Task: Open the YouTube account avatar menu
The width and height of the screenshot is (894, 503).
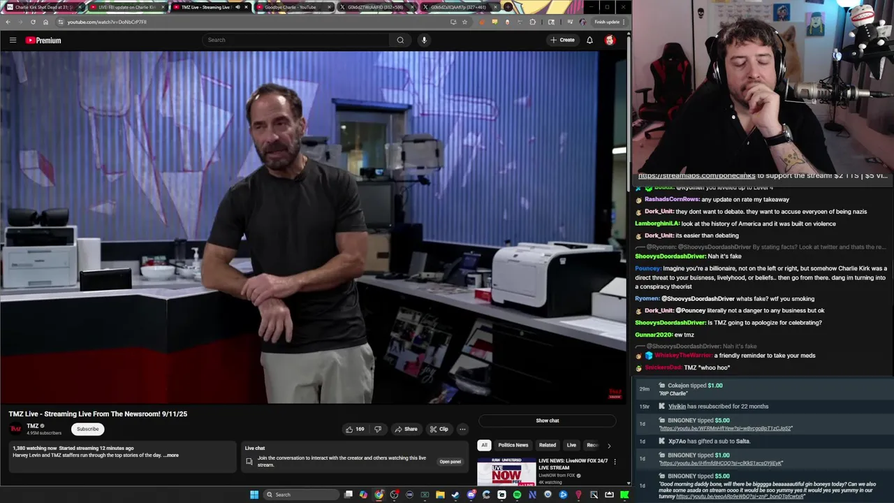Action: click(610, 40)
